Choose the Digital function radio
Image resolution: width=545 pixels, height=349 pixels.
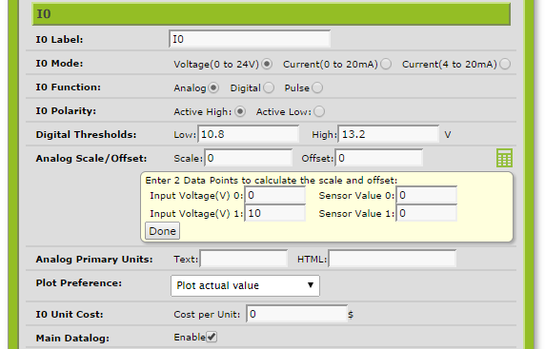click(269, 87)
